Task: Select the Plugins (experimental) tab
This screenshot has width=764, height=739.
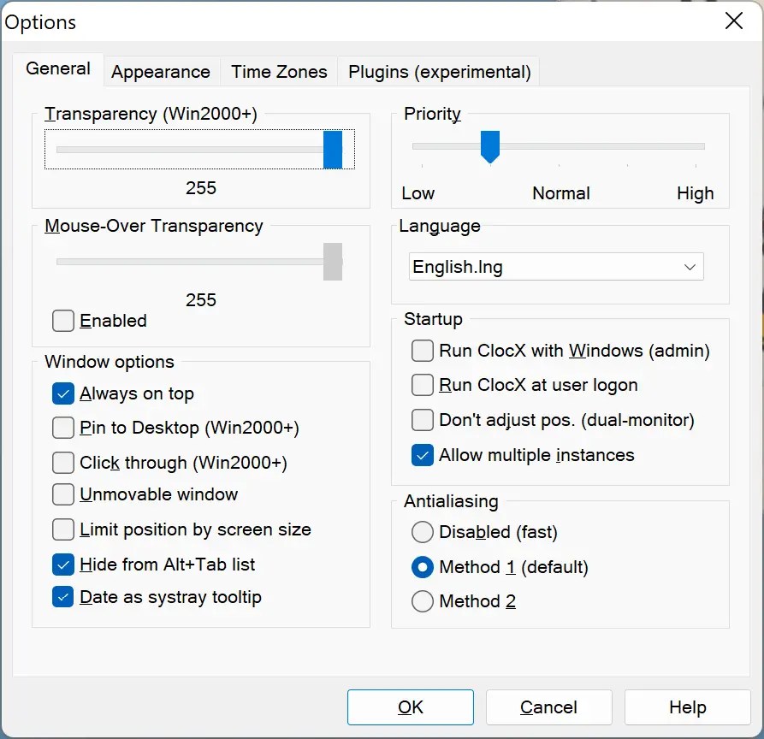Action: click(438, 71)
